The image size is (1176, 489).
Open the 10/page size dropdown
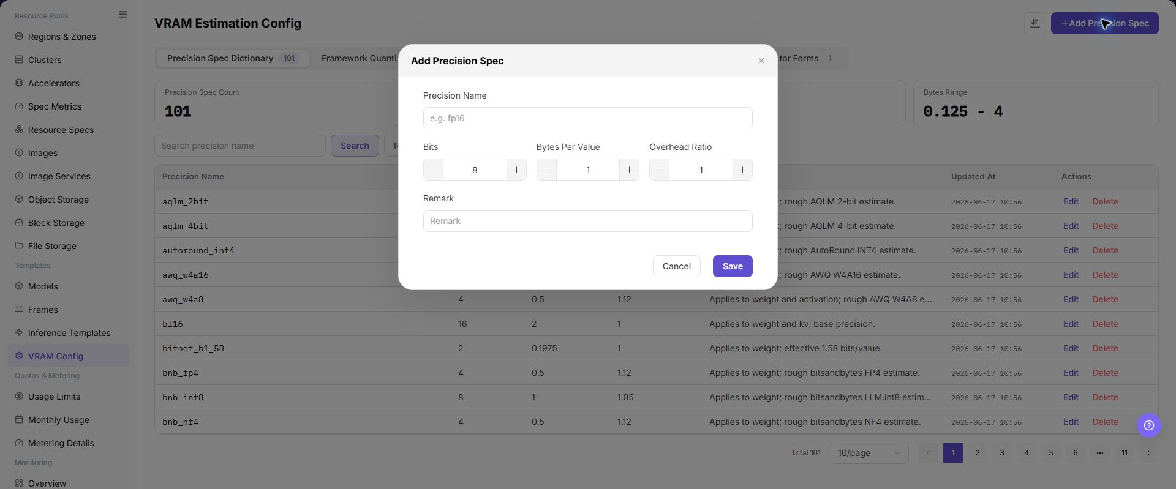(869, 453)
